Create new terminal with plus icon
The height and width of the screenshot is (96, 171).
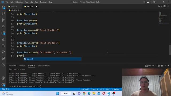pyautogui.click(x=153, y=66)
